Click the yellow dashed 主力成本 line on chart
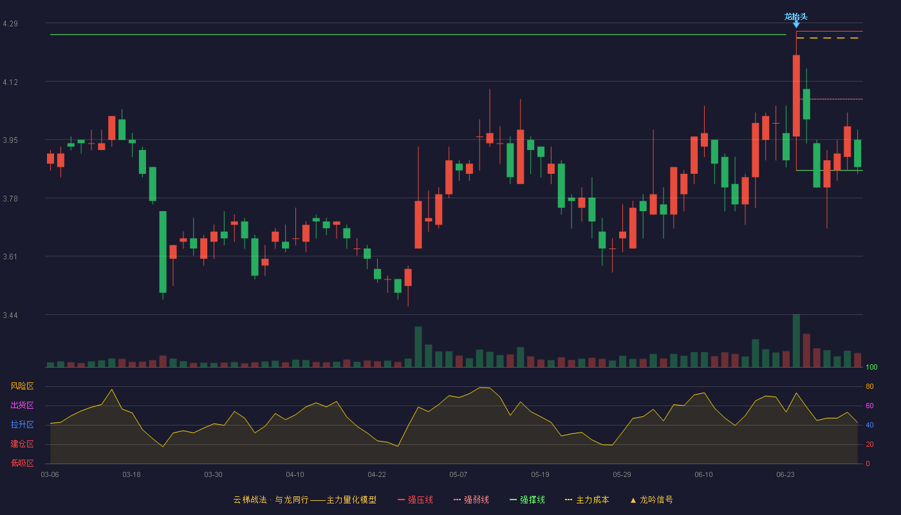 click(x=827, y=38)
